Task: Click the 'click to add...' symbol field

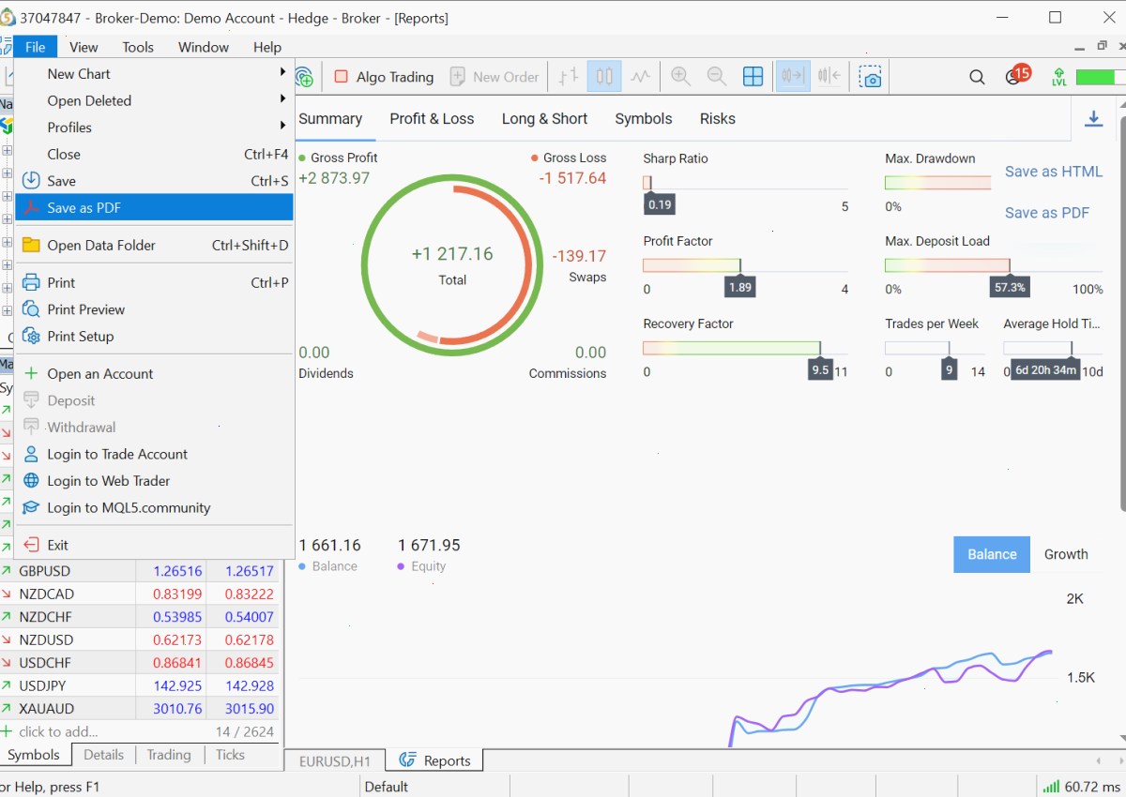Action: 58,732
